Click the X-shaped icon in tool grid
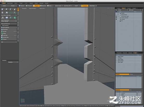Viewport: 144px width, 107px height. [7, 13]
